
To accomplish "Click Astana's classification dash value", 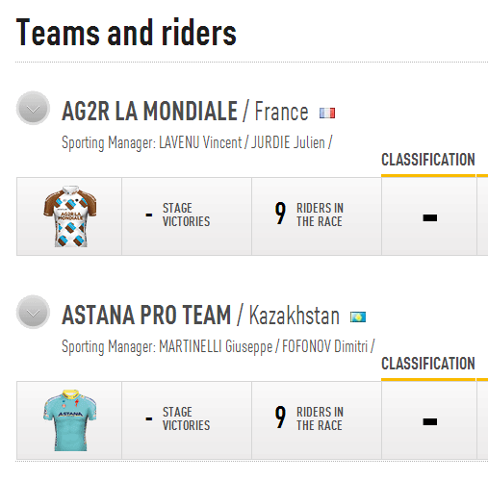I will point(429,421).
